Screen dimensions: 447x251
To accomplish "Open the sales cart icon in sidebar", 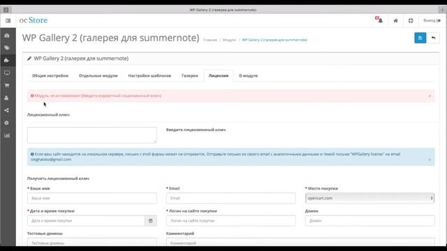I will [7, 85].
